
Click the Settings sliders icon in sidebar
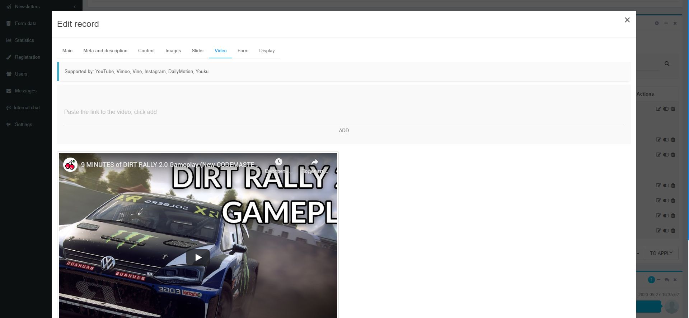pos(9,125)
